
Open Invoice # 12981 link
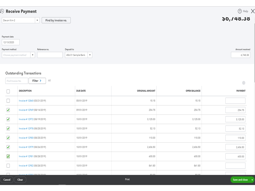click(x=26, y=156)
